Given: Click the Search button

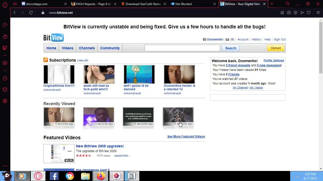Looking at the screenshot, I should tap(231, 48).
